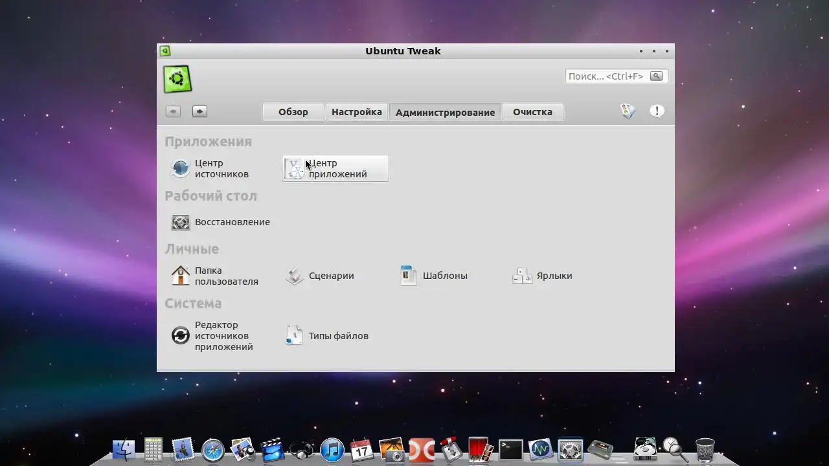Image resolution: width=829 pixels, height=466 pixels.
Task: Open system monitor waveform icon in dock
Action: [x=540, y=449]
